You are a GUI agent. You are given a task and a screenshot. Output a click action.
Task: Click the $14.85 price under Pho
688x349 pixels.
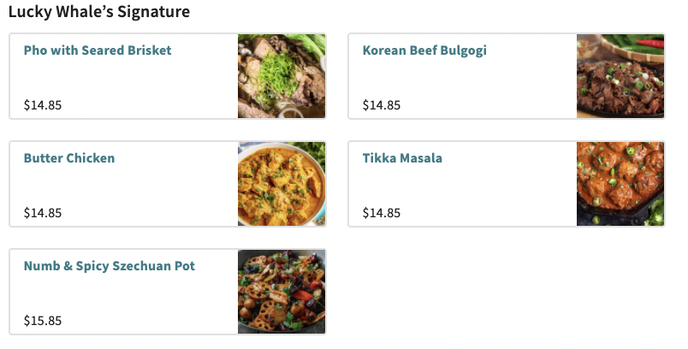coord(43,105)
